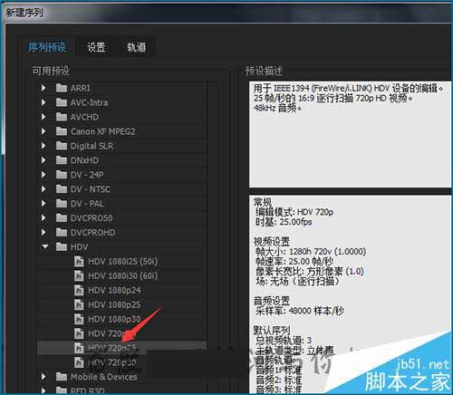Expand the ARRI preset folder

[43, 88]
